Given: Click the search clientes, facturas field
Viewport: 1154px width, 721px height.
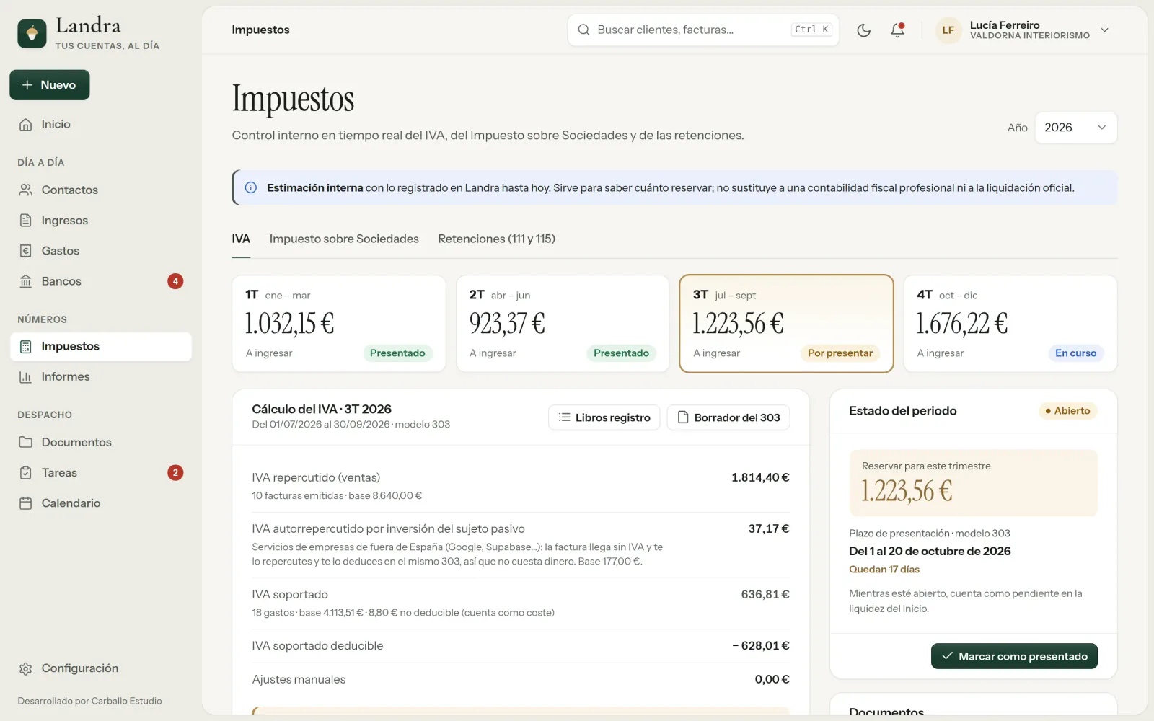Looking at the screenshot, I should point(703,30).
